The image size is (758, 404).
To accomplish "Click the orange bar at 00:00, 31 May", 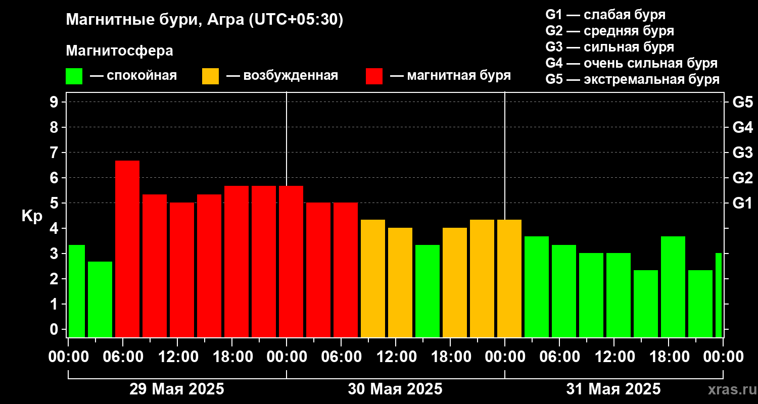I will point(509,278).
